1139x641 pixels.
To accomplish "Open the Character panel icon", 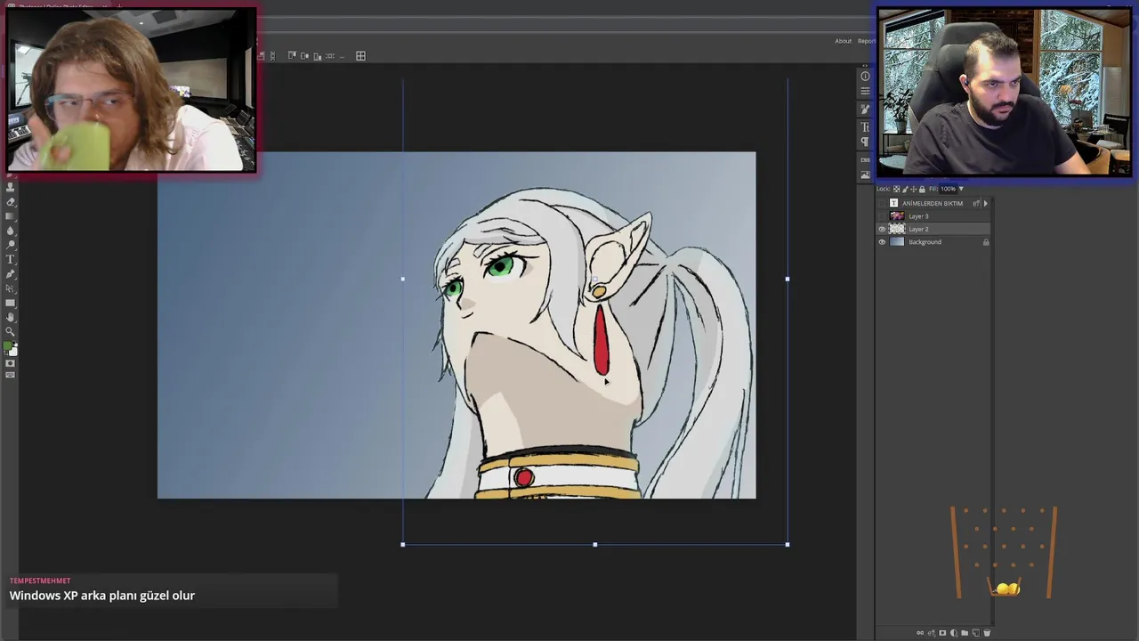I will pos(865,127).
